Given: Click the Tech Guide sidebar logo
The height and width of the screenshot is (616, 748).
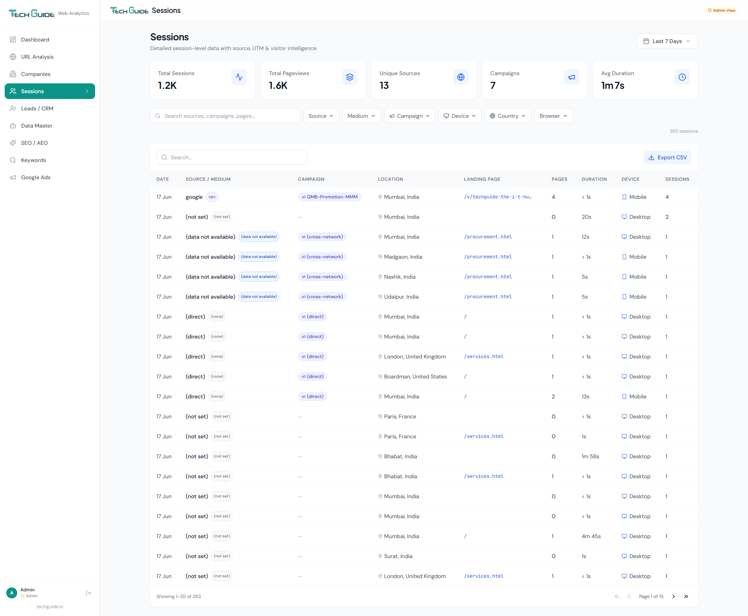Looking at the screenshot, I should coord(32,14).
